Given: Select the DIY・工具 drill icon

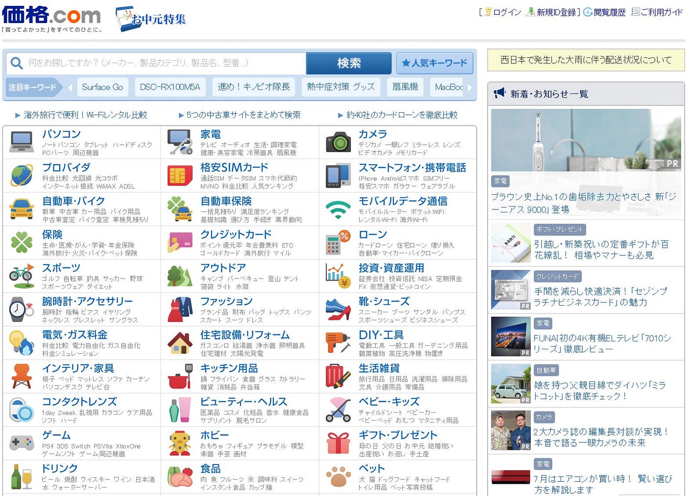Looking at the screenshot, I should tap(338, 342).
